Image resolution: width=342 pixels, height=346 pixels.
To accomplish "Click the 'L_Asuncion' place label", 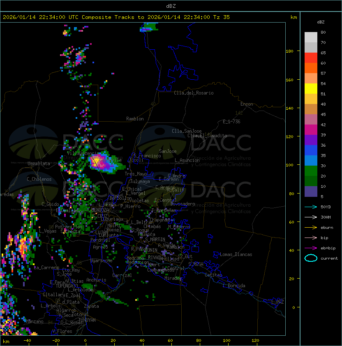I will click(187, 160).
